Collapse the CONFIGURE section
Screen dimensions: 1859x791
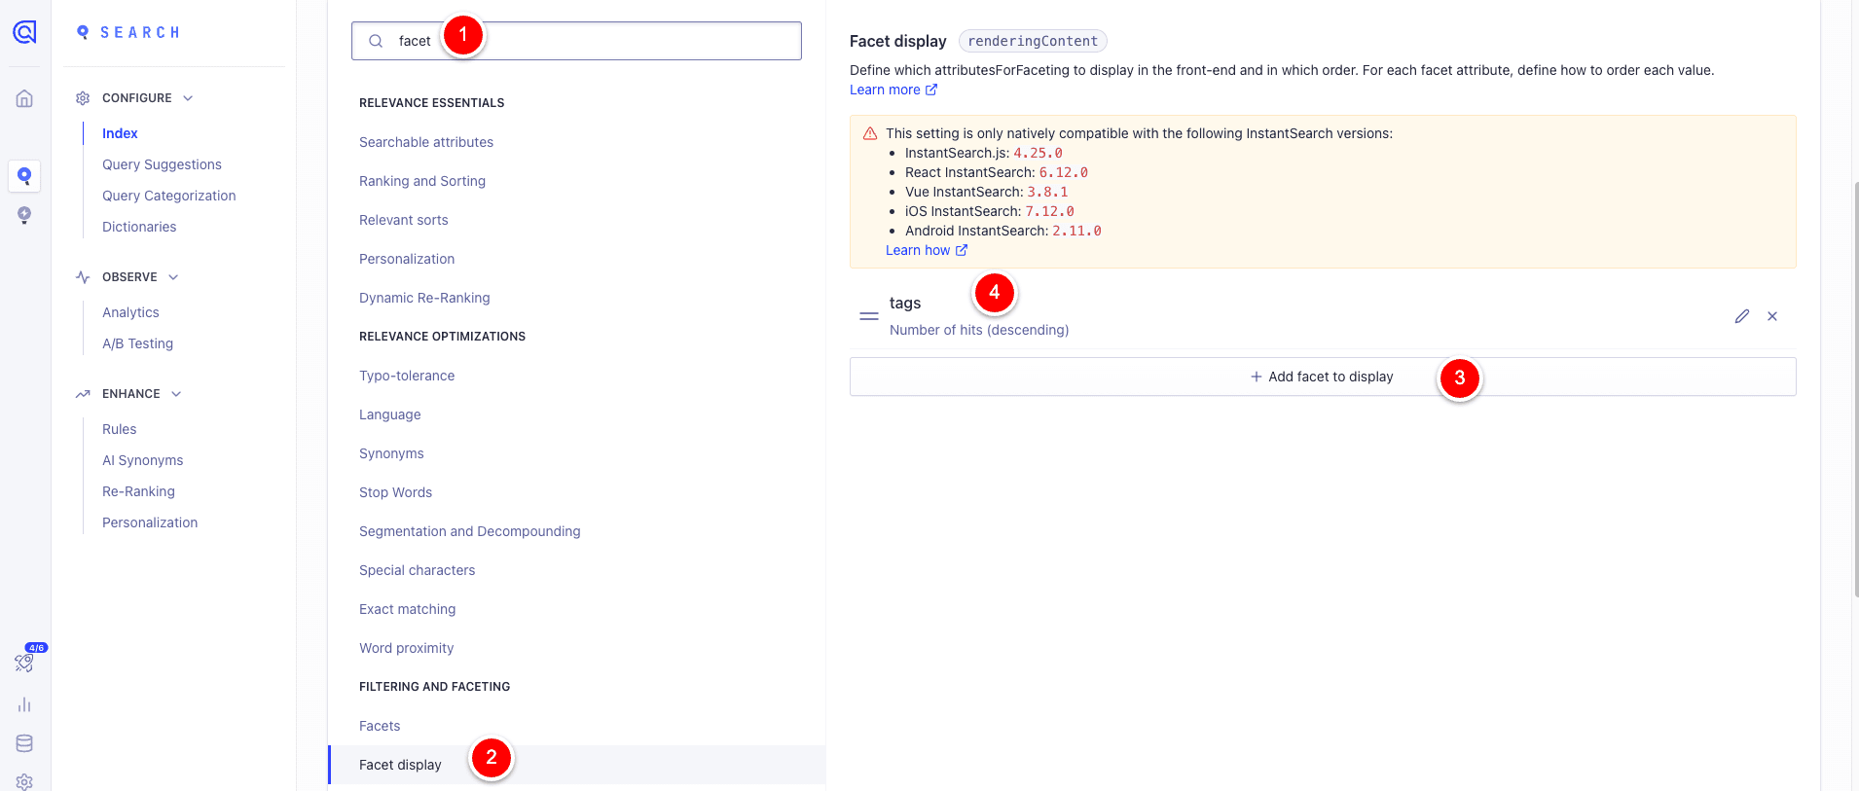coord(188,98)
